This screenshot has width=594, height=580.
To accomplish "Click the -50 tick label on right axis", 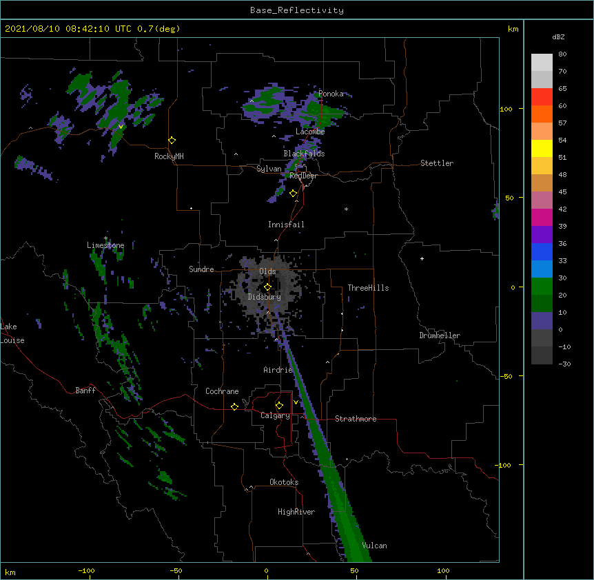I will [x=506, y=376].
